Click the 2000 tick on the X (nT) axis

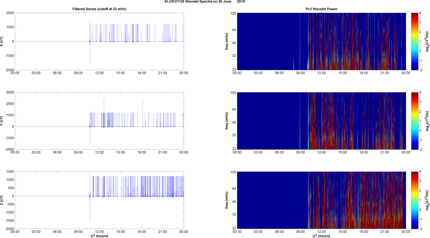pos(10,13)
